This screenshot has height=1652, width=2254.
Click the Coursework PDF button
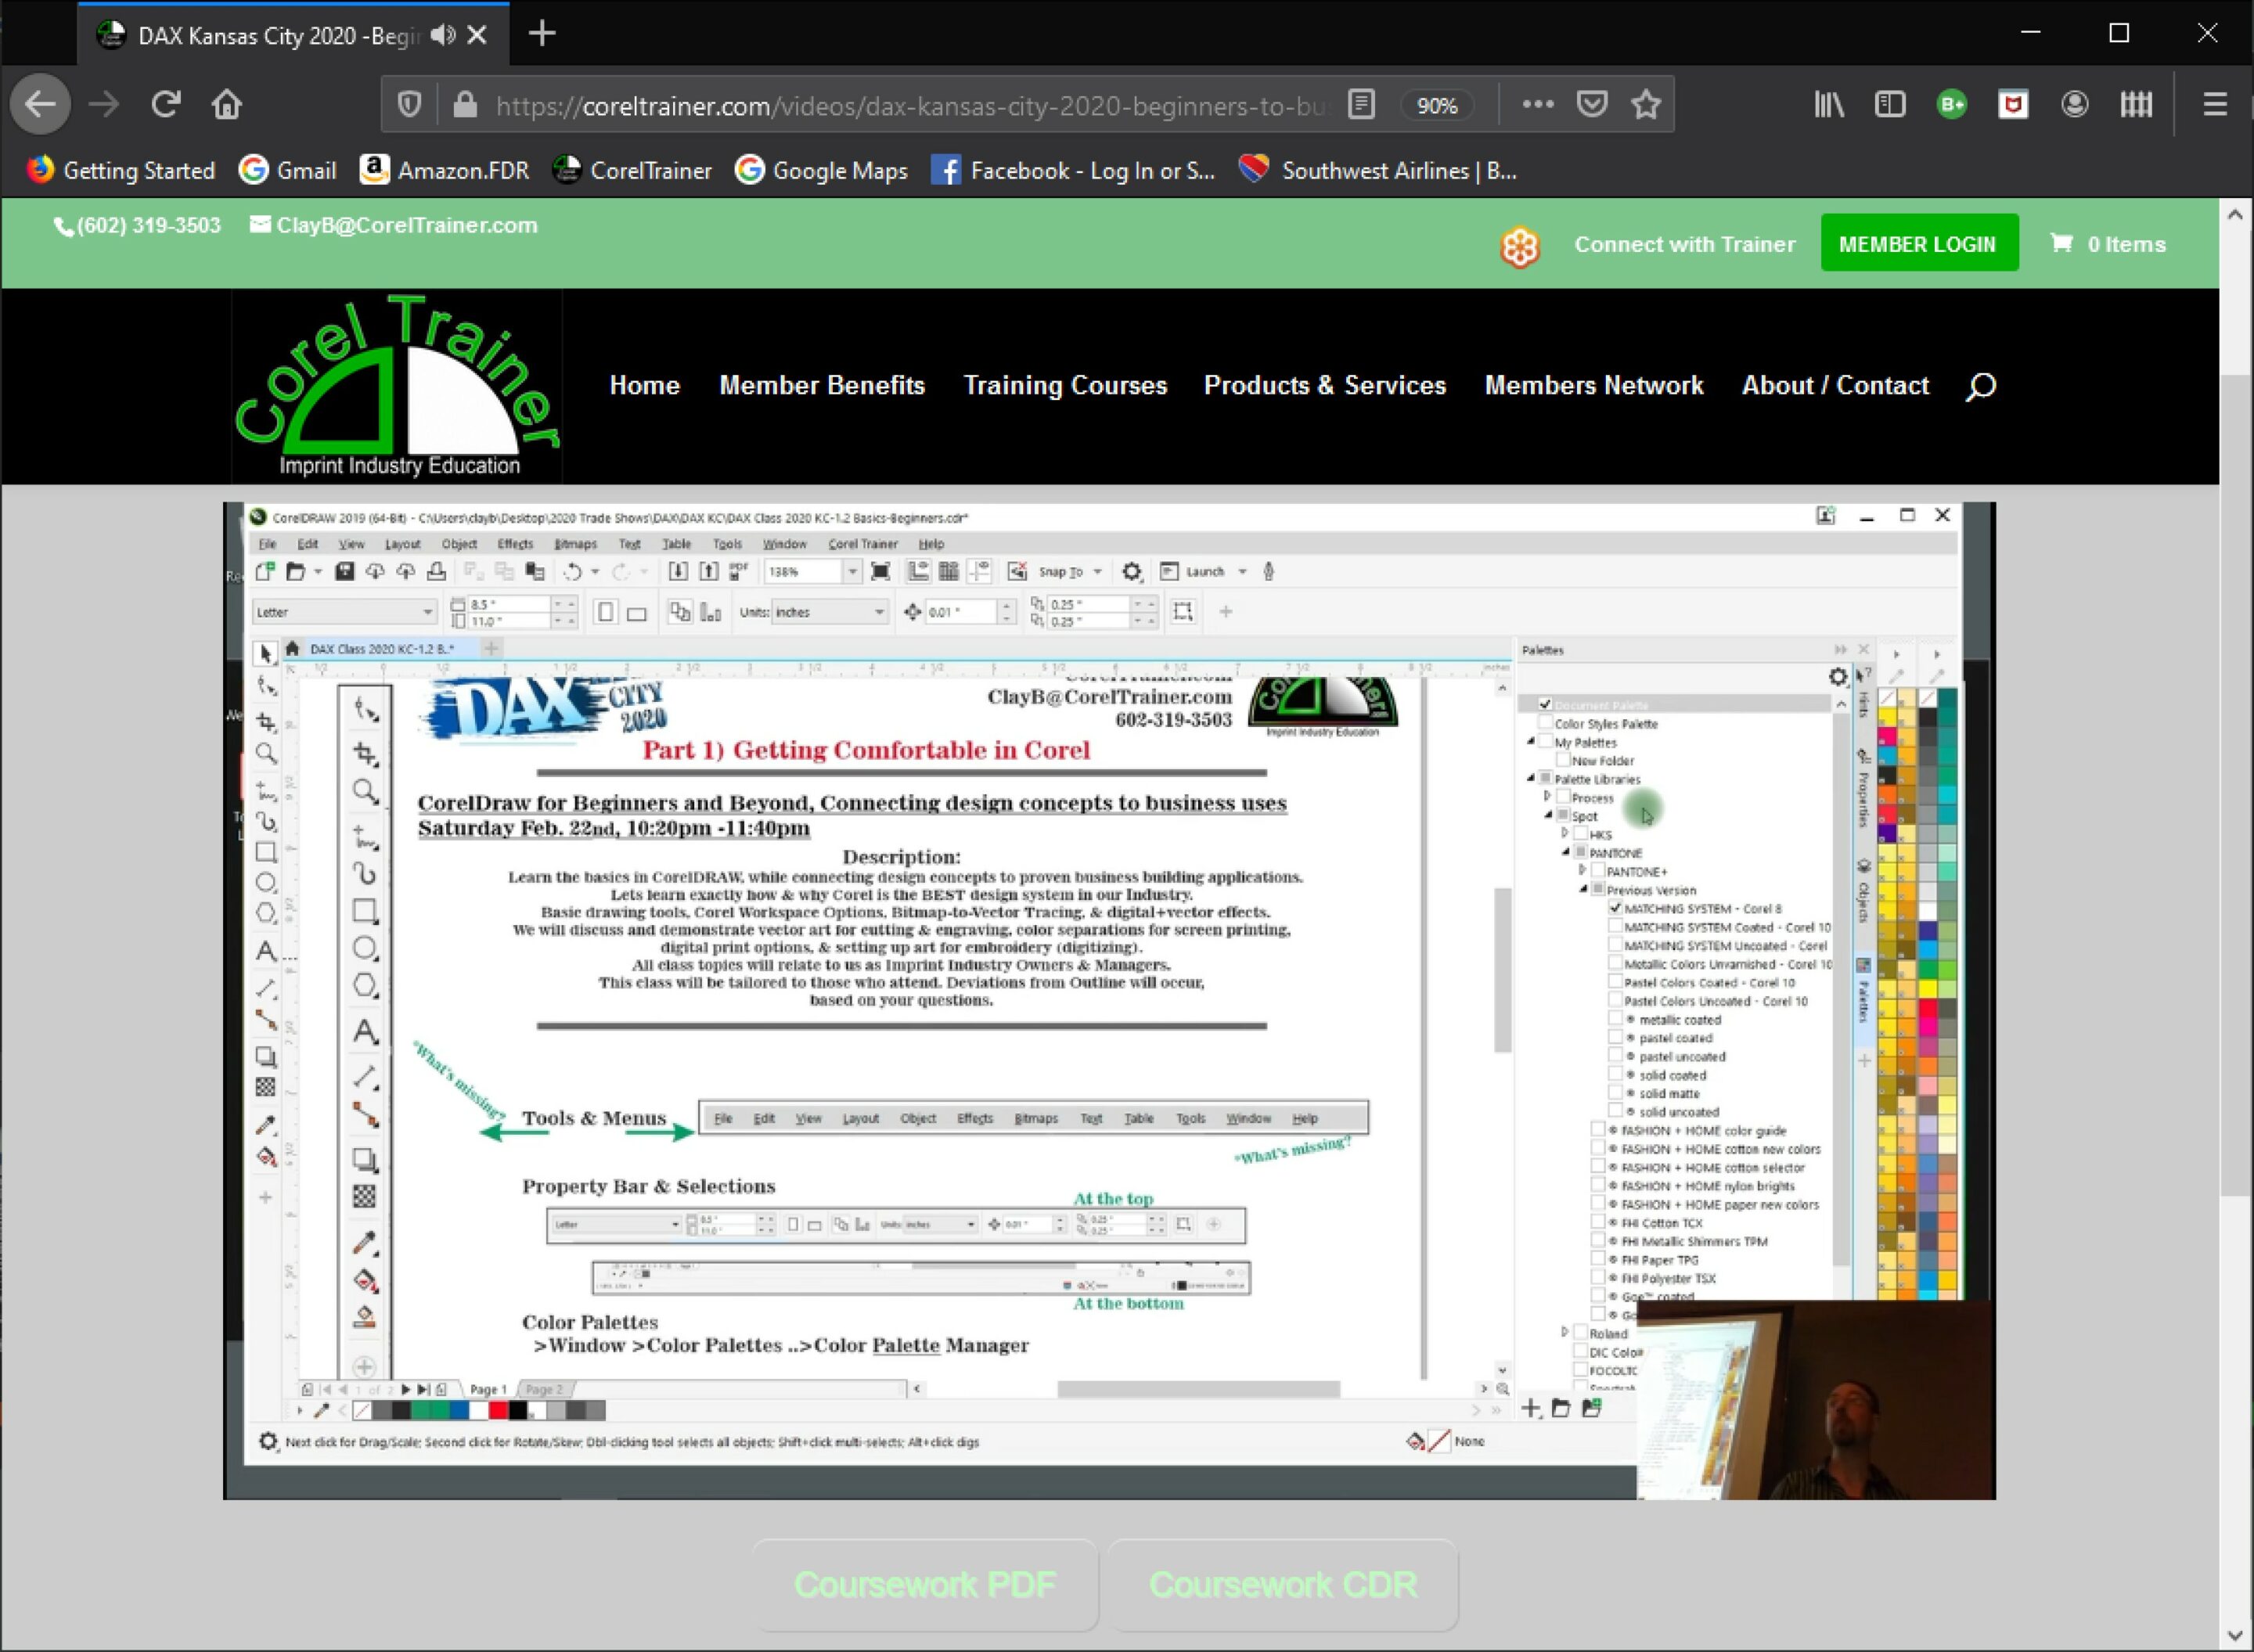click(x=925, y=1584)
